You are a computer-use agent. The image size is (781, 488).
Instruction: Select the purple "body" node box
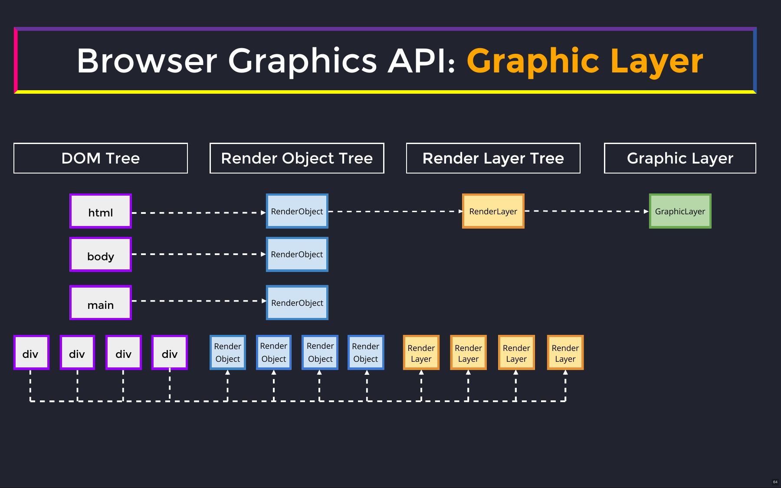coord(101,255)
